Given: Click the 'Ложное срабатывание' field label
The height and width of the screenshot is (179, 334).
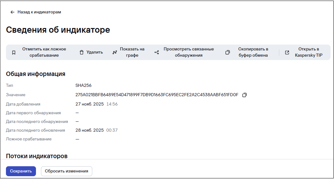Looking at the screenshot, I should tap(29, 139).
